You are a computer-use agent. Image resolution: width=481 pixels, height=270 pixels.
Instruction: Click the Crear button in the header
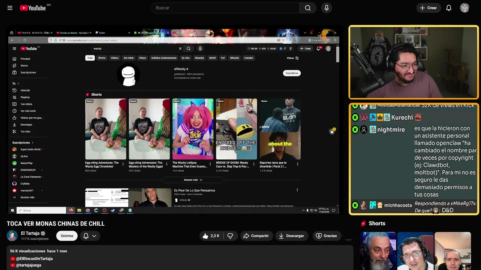[428, 8]
